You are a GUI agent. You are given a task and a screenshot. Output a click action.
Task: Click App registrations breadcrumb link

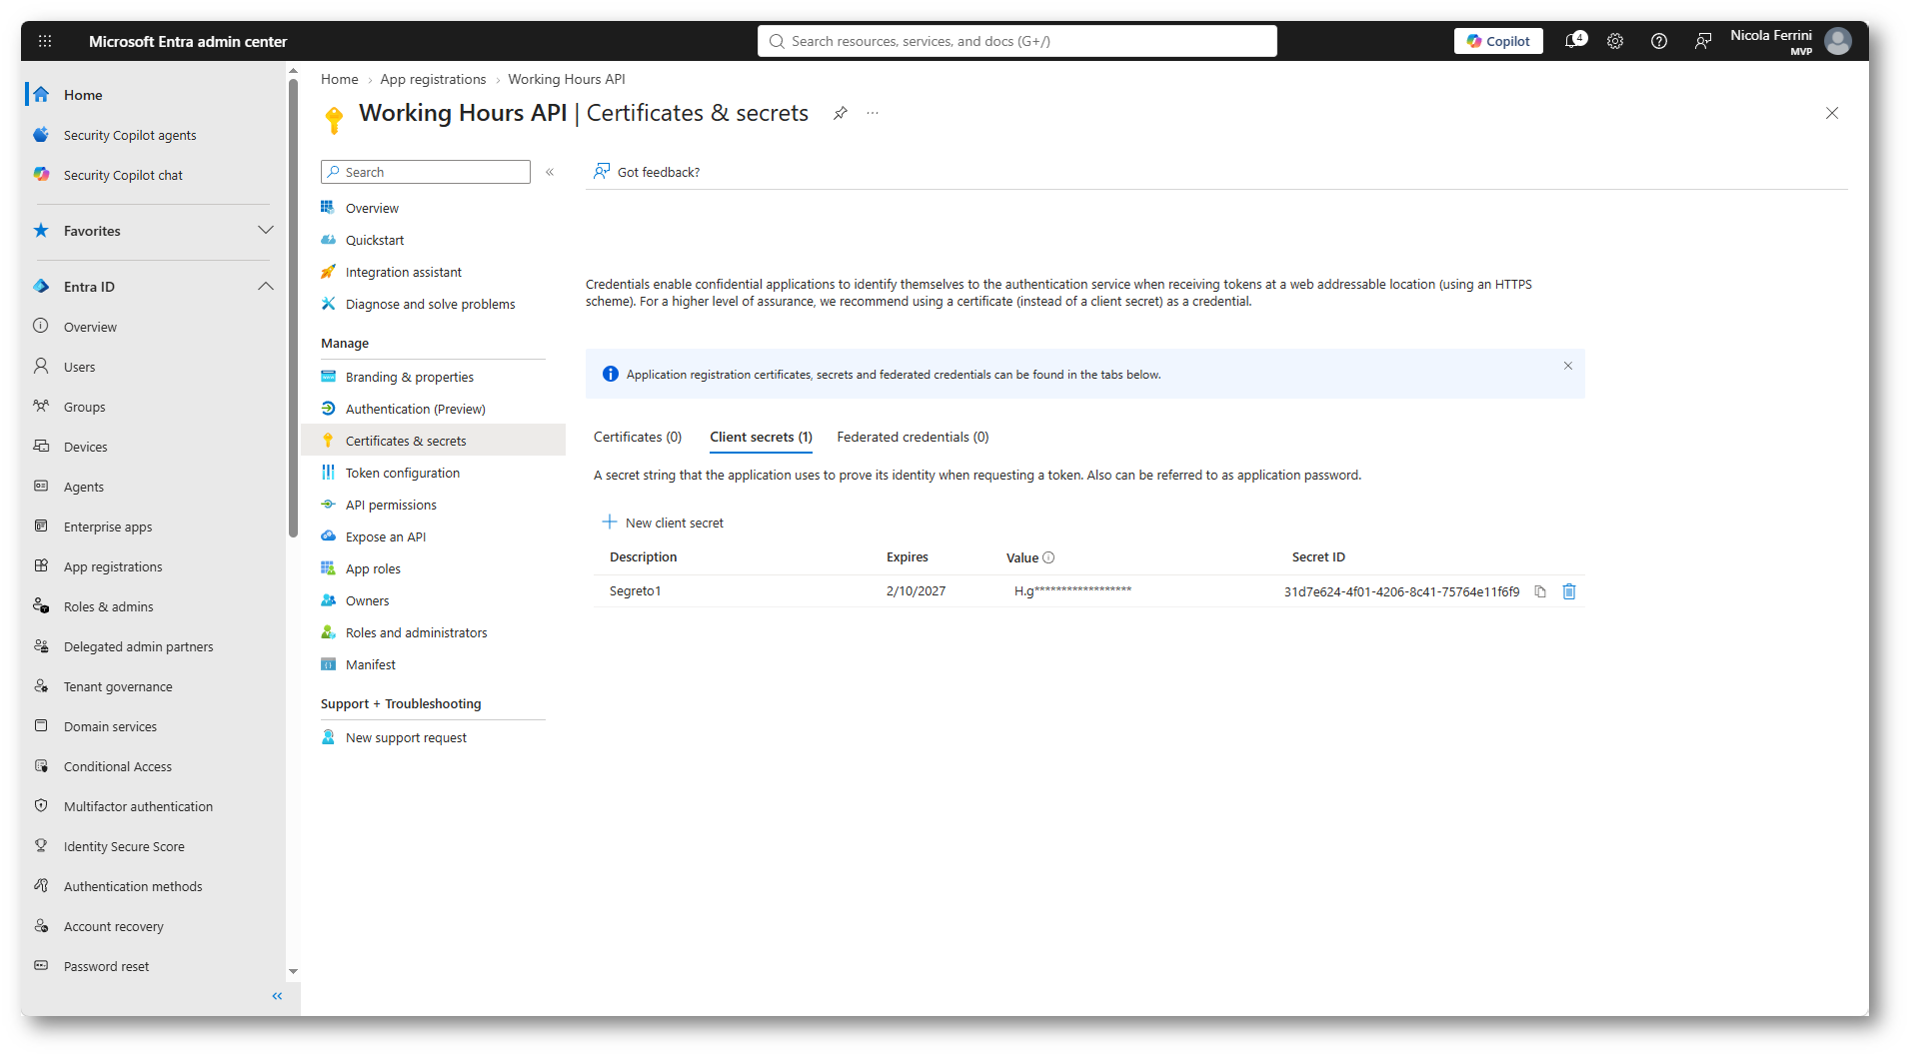coord(433,79)
